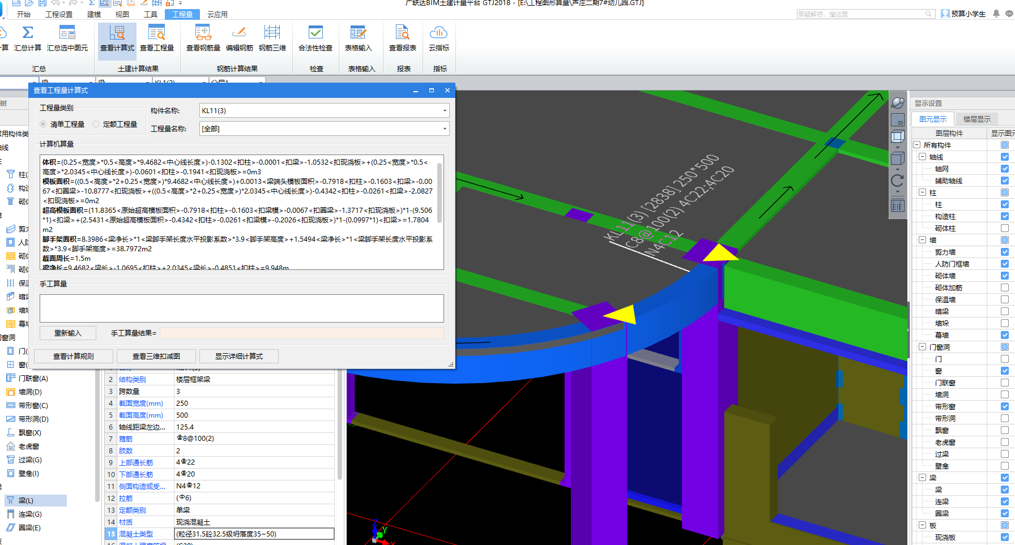Screen dimensions: 1015x545
Task: Click the 查看三维扣减图 button
Action: pos(156,356)
